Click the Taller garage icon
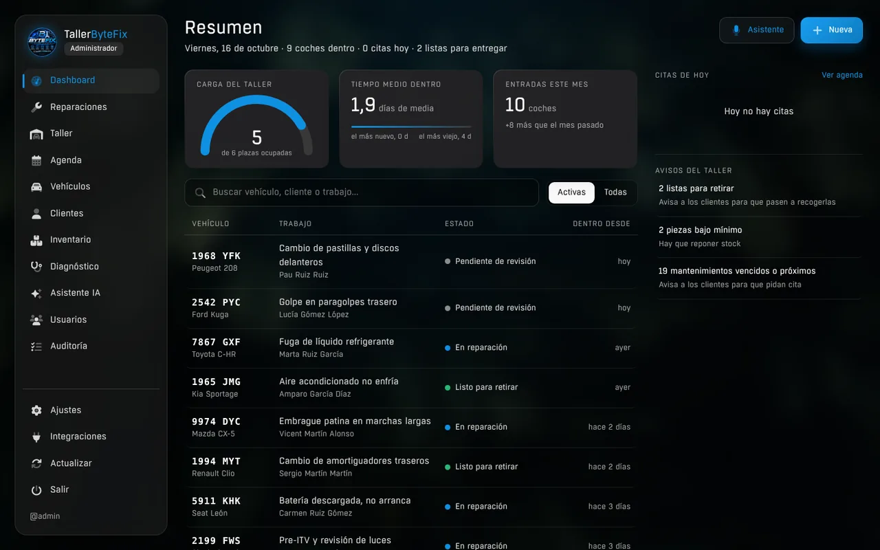 (x=36, y=133)
